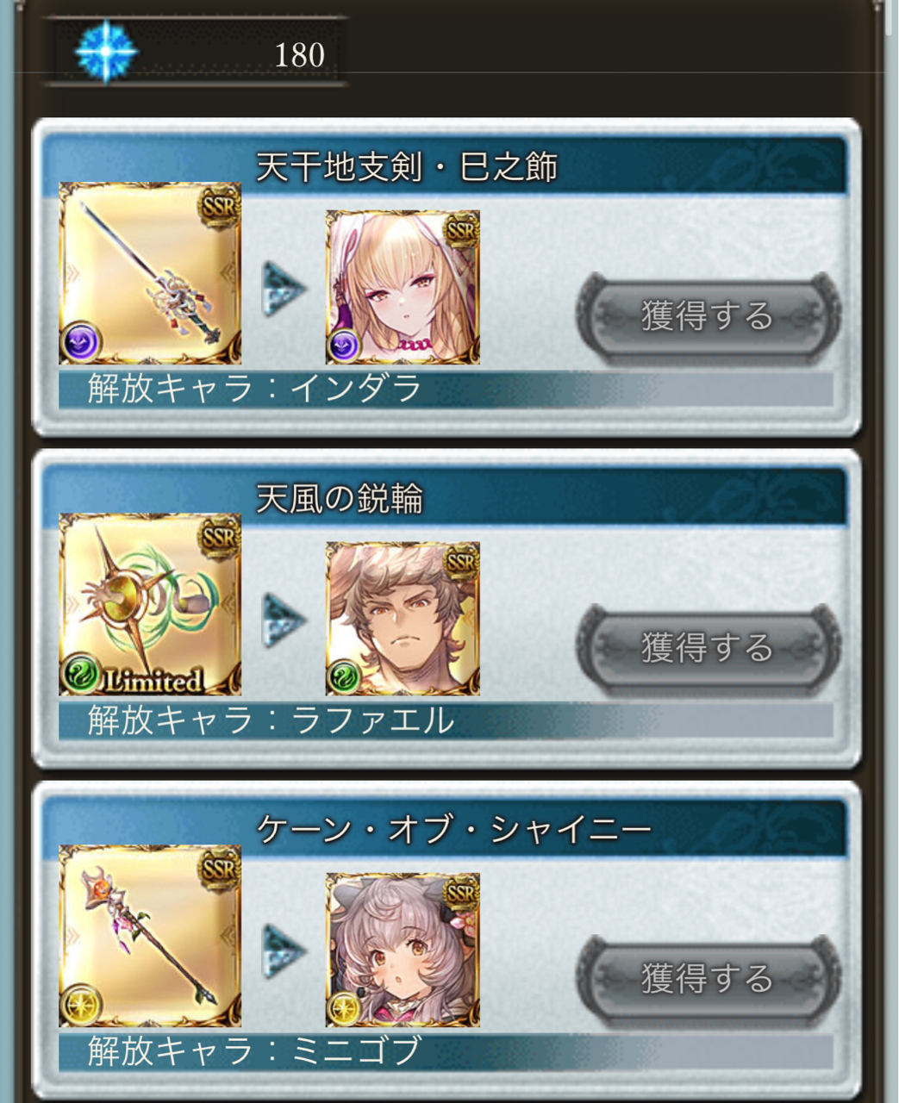
Task: Open the ラファエル character portrait
Action: tap(403, 619)
